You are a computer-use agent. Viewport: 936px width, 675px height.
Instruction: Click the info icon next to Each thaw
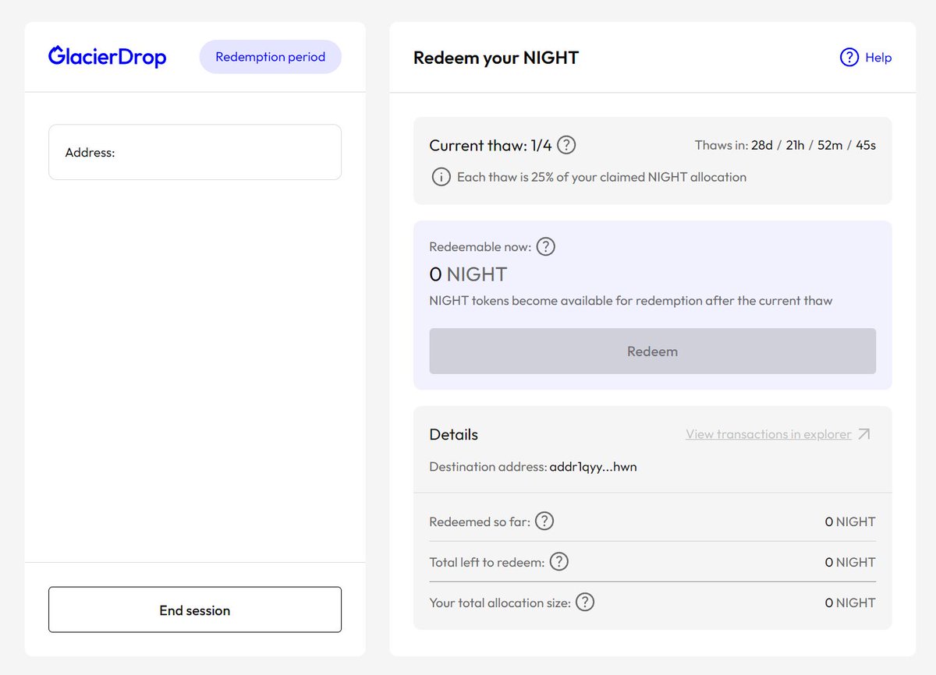click(x=441, y=177)
